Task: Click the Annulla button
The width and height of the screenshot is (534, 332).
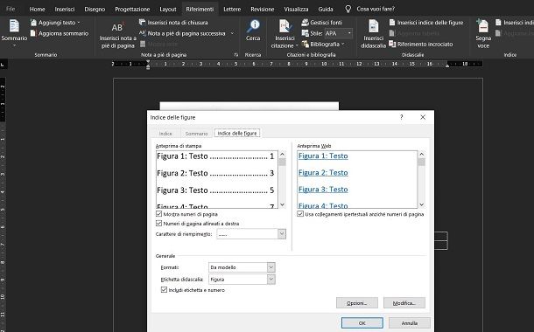Action: [x=410, y=322]
